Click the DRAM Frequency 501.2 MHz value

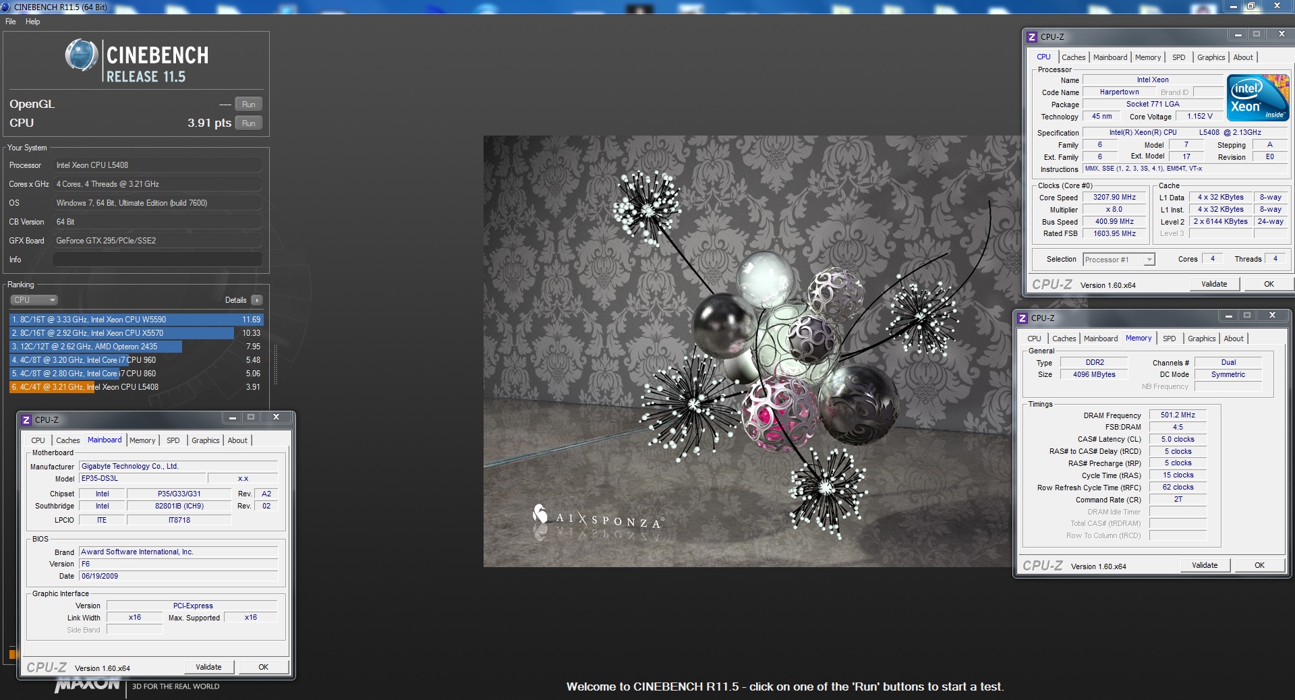[x=1178, y=415]
